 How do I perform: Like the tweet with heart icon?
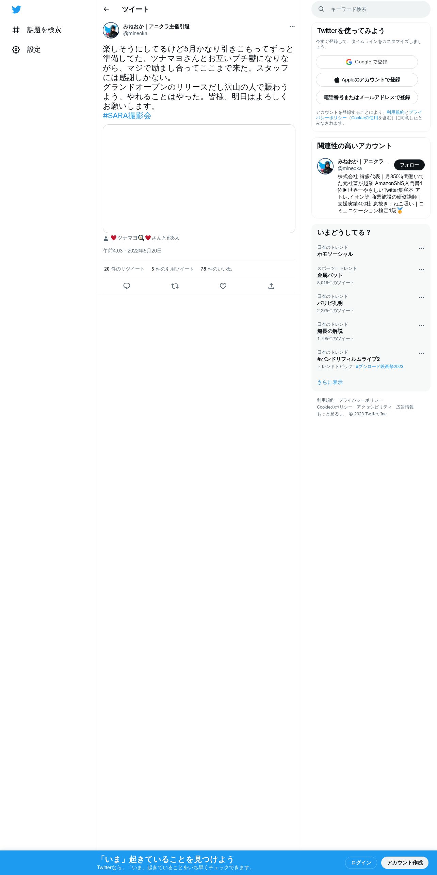(x=223, y=286)
